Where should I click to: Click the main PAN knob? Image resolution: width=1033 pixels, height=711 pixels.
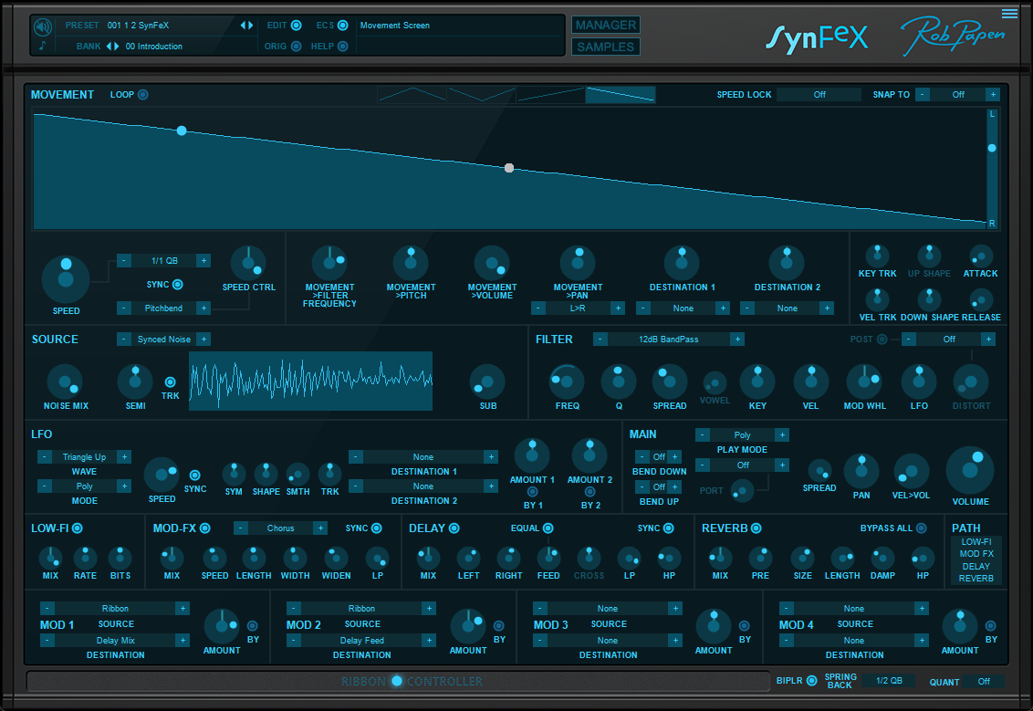(861, 470)
